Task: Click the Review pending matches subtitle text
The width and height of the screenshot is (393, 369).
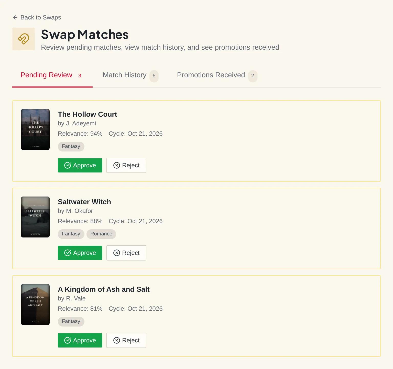Action: (160, 47)
